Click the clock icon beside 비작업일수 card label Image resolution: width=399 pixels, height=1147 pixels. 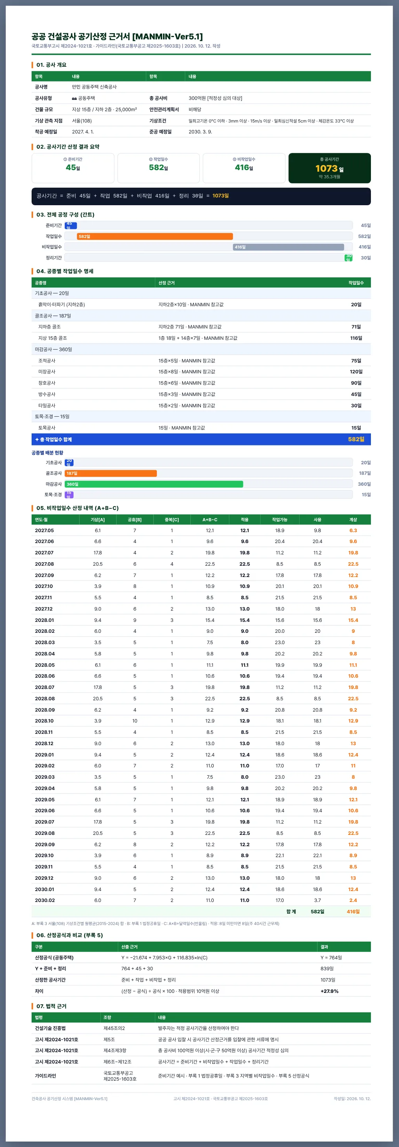click(x=234, y=160)
